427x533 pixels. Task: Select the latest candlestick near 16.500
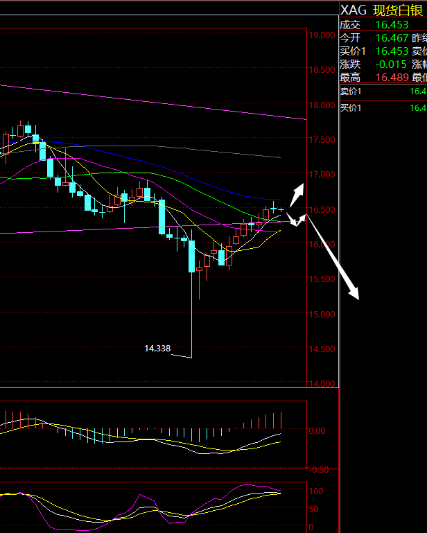[x=281, y=210]
